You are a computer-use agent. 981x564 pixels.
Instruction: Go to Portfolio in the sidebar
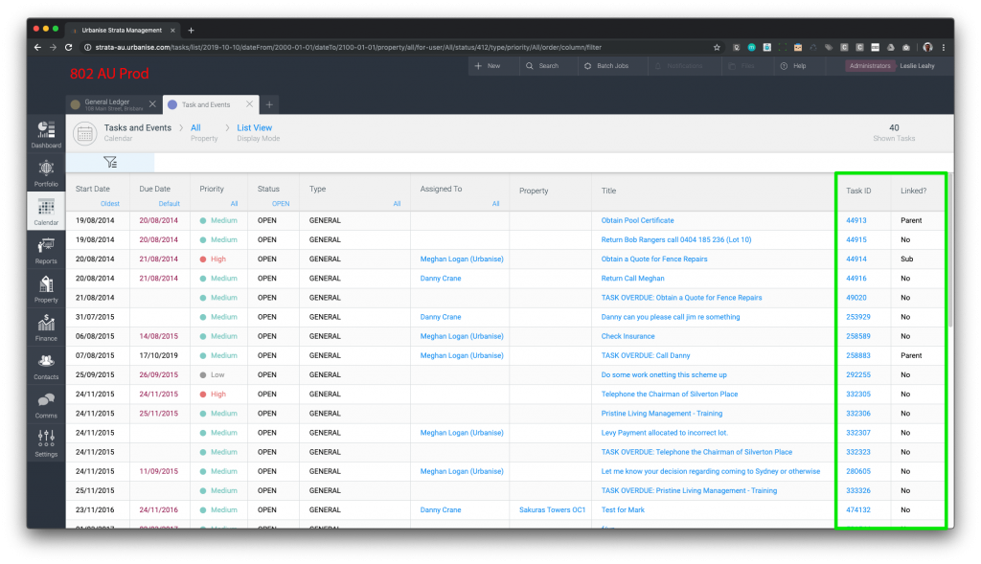pos(46,170)
